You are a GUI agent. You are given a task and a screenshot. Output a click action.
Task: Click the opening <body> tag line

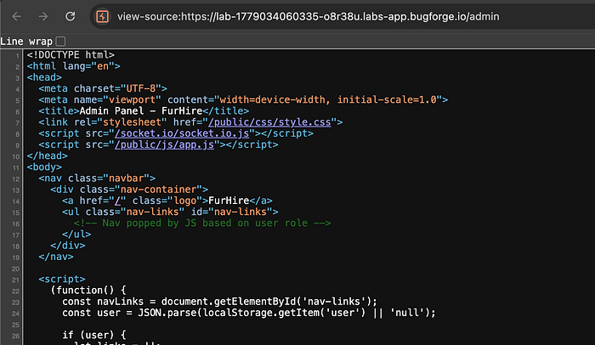coord(44,167)
